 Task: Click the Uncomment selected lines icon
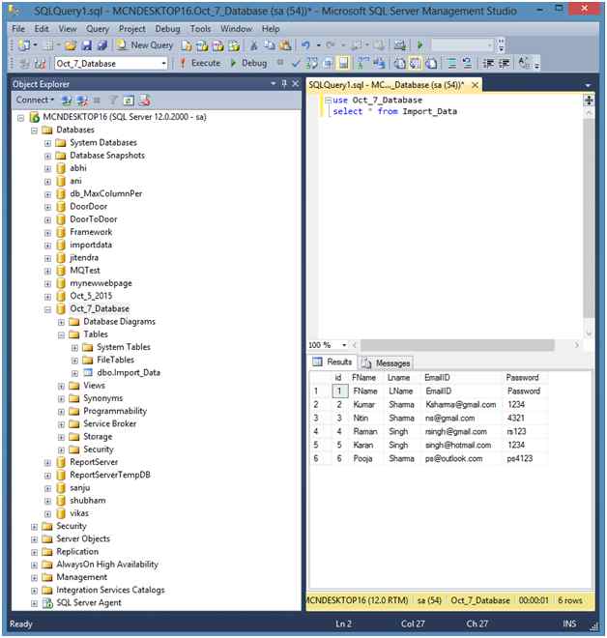coord(468,63)
